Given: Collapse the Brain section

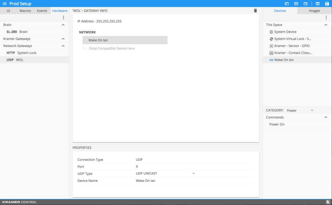Looking at the screenshot, I should [x=63, y=25].
